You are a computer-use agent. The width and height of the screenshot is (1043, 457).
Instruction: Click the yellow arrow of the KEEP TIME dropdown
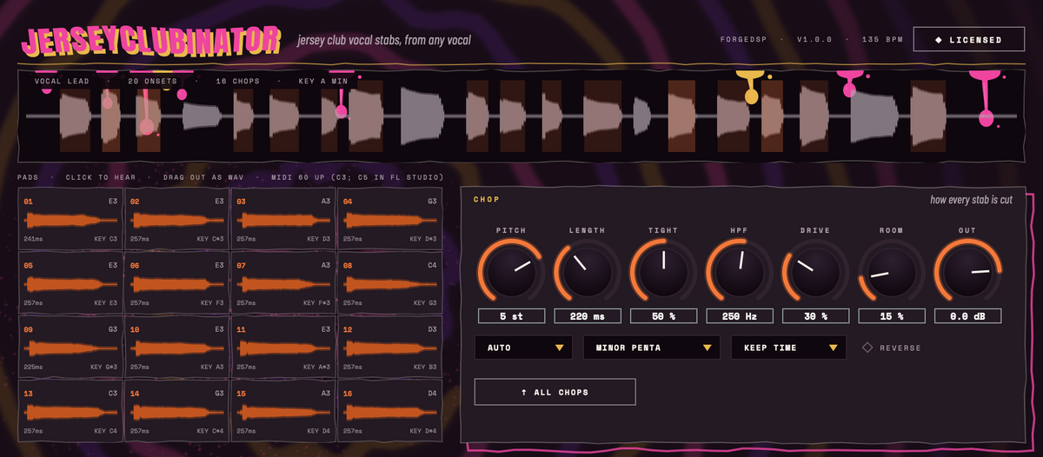[x=834, y=348]
